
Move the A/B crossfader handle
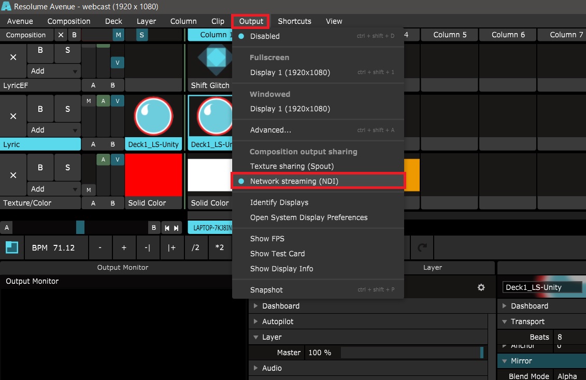click(80, 227)
